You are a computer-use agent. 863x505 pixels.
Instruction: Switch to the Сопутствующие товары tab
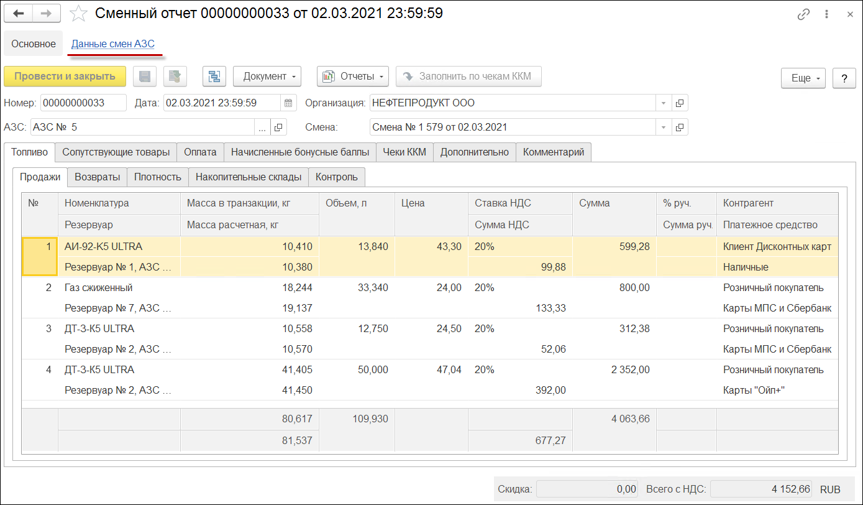tap(116, 152)
